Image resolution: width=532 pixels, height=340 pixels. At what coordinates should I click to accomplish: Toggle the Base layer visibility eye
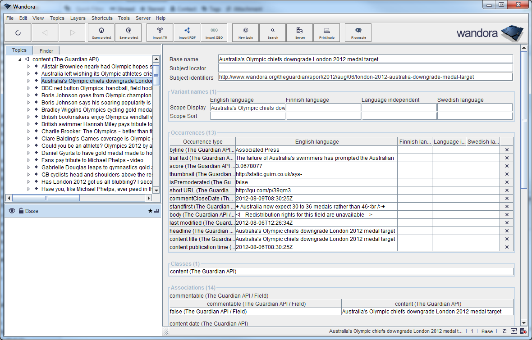12,211
